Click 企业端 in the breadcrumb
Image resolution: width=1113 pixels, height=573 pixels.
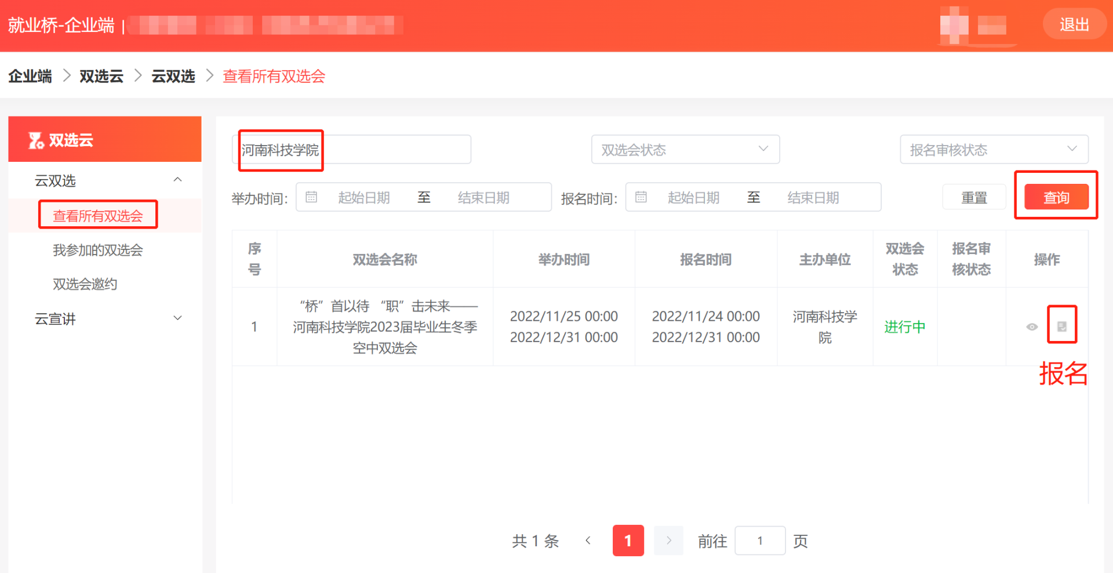click(x=30, y=76)
